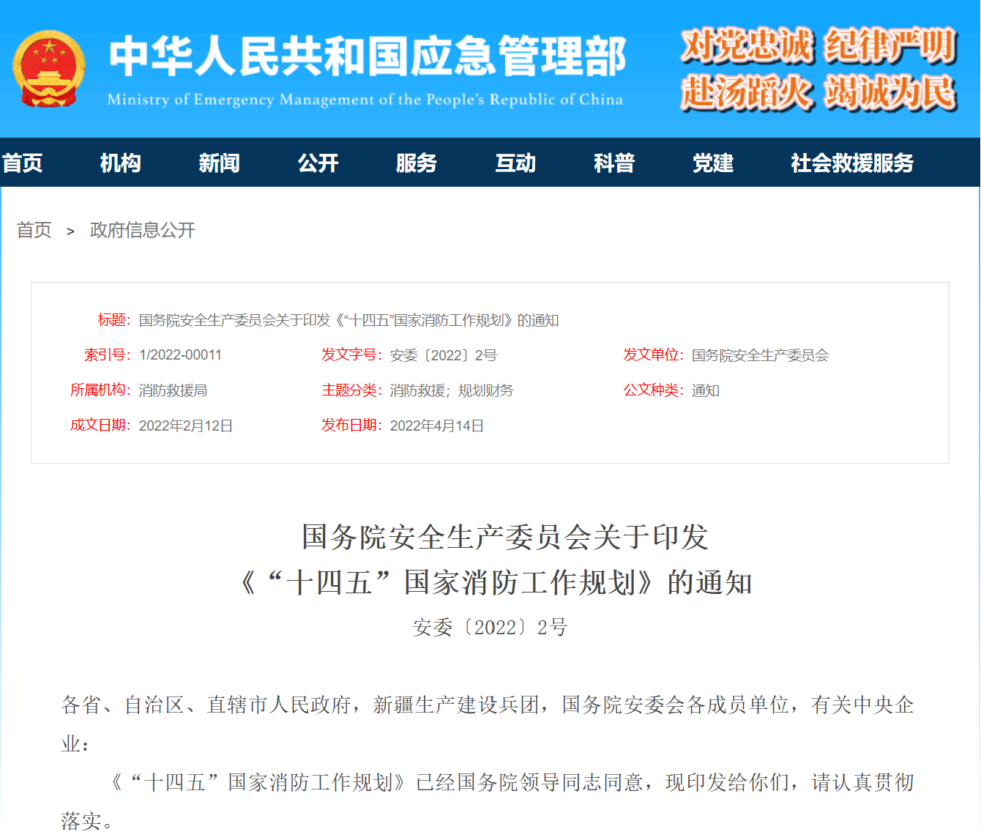Click the 发文单位 field label
Viewport: 981px width, 832px height.
[x=654, y=355]
